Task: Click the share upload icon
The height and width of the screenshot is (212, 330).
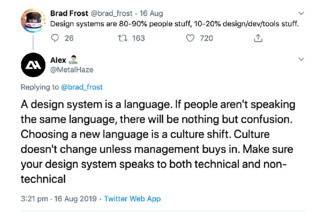Action: click(x=258, y=38)
